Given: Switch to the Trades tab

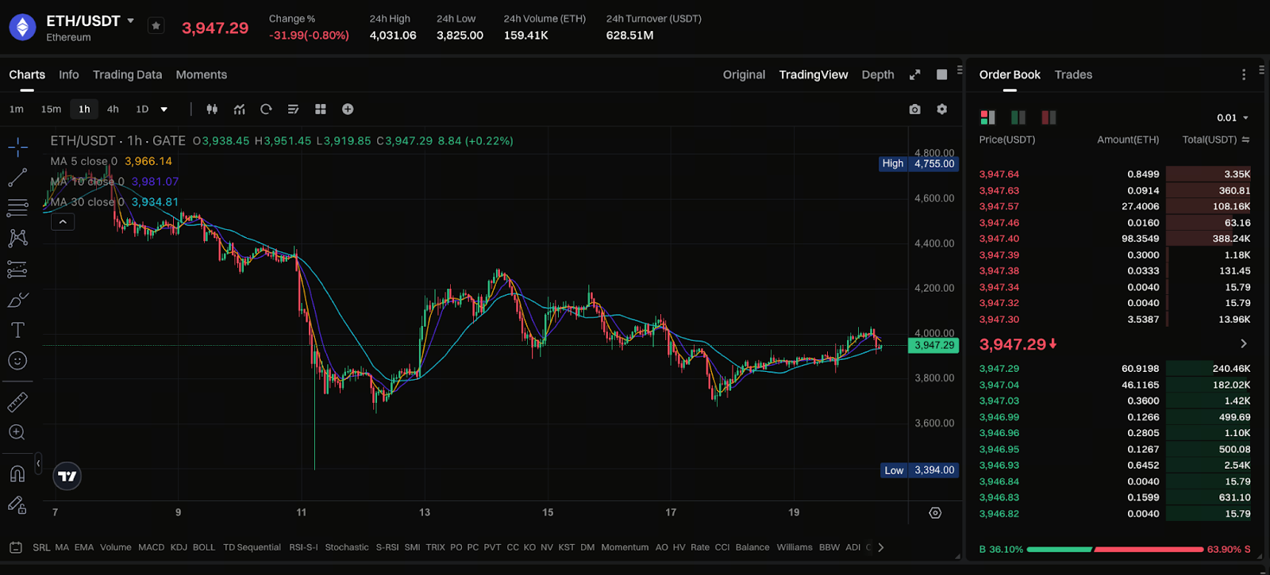Looking at the screenshot, I should tap(1073, 75).
